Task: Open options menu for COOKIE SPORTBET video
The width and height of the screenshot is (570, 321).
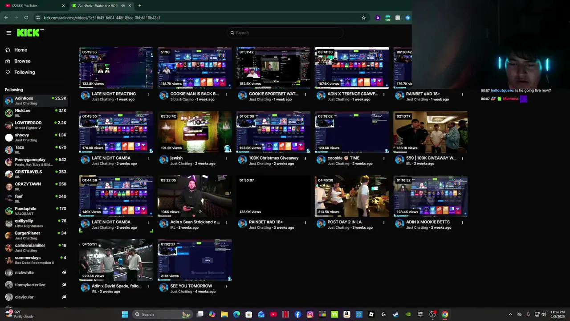Action: point(305,94)
